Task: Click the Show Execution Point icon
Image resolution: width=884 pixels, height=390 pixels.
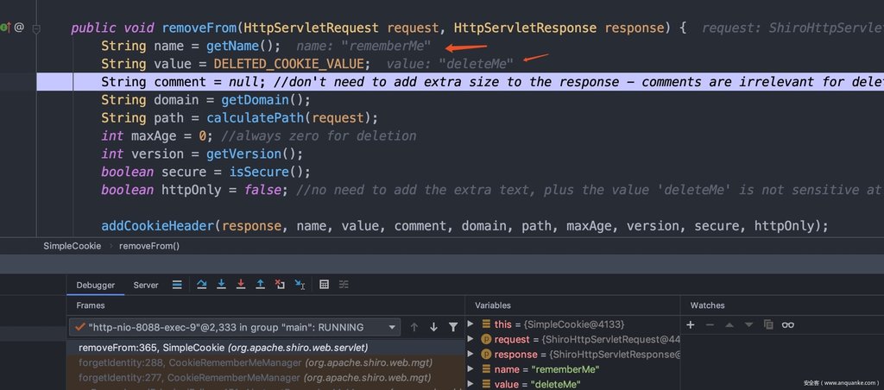Action: pos(177,285)
